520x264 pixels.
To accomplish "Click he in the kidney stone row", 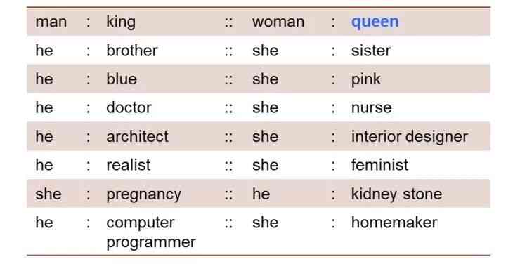I will click(x=261, y=194).
